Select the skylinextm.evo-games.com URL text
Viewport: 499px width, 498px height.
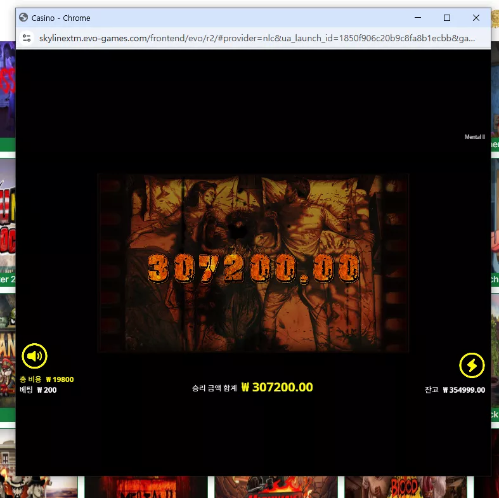click(257, 38)
